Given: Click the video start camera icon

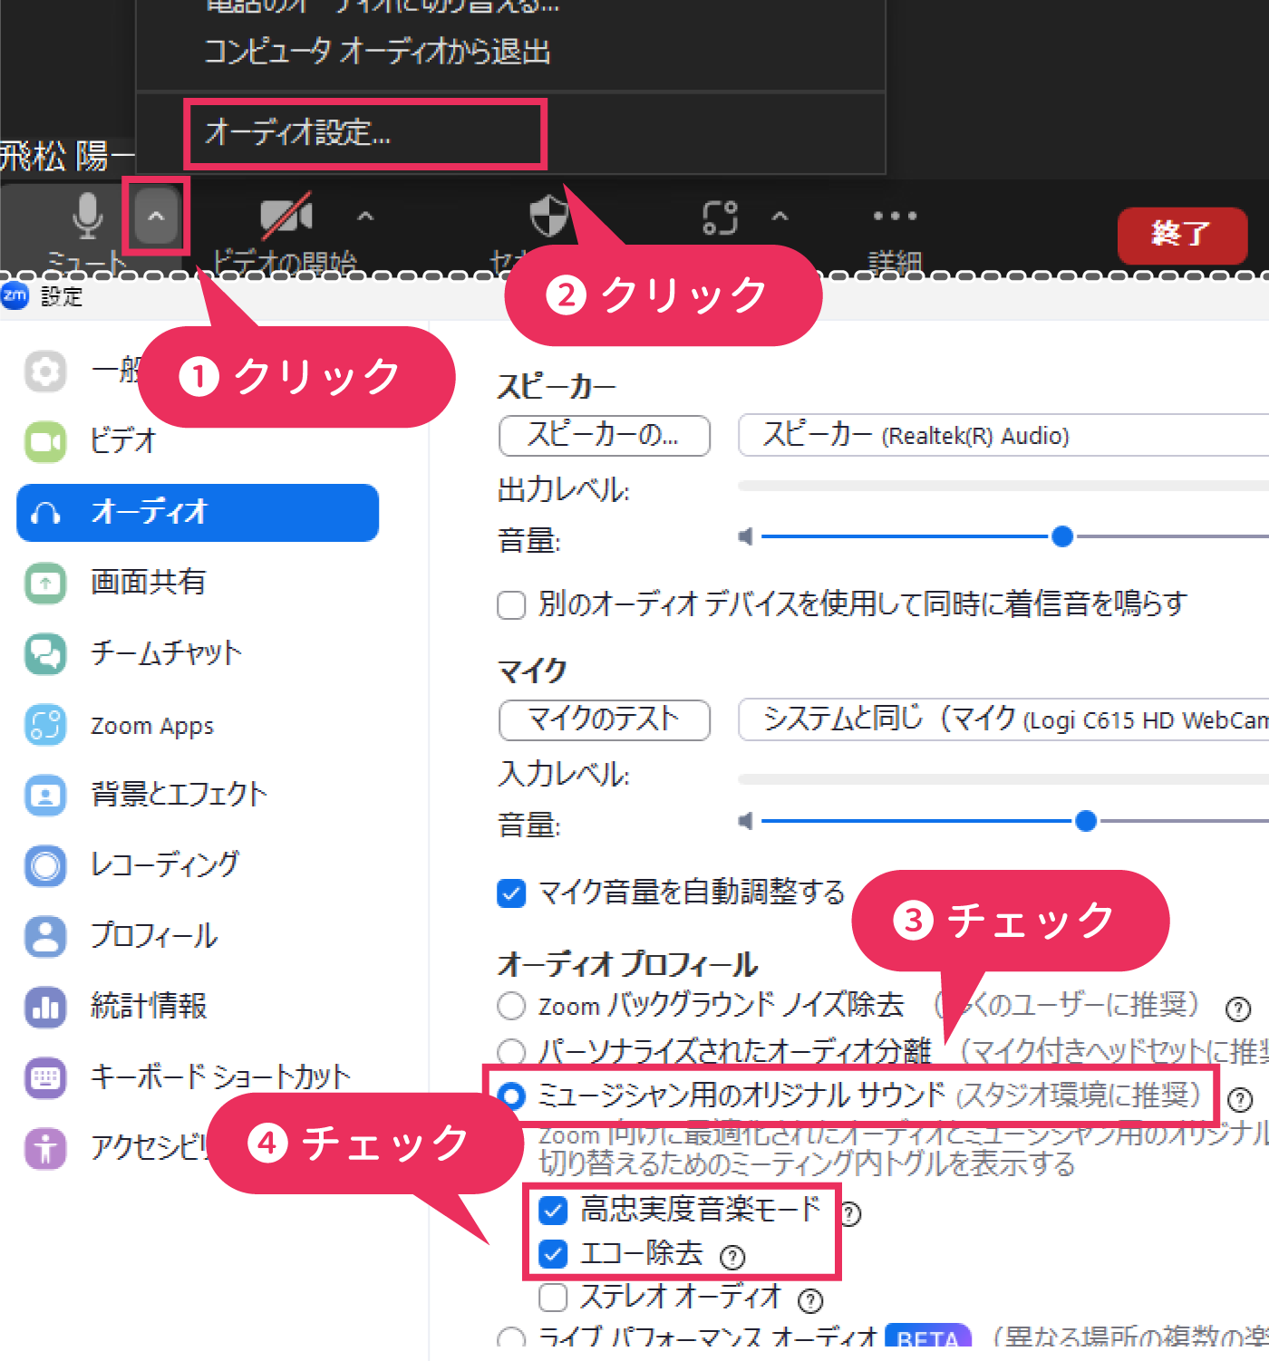Looking at the screenshot, I should point(286,217).
